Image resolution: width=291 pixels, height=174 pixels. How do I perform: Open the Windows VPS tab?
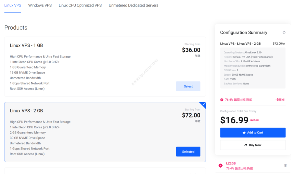(40, 5)
